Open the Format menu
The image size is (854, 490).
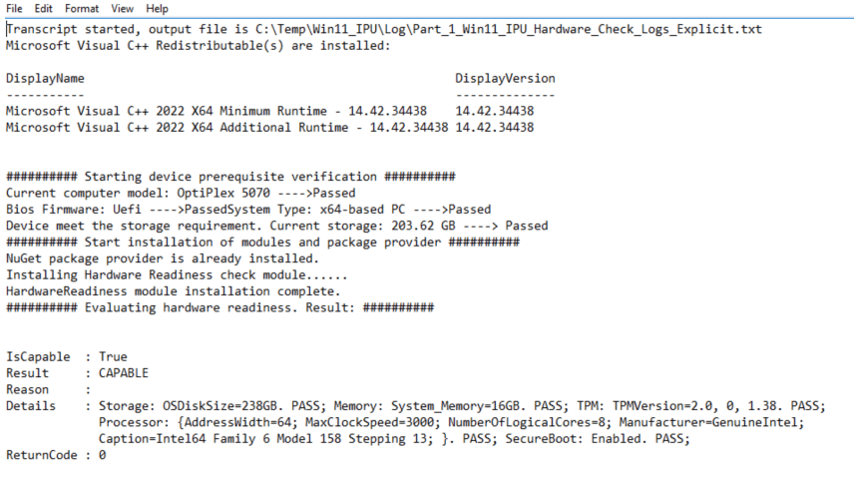pyautogui.click(x=80, y=8)
